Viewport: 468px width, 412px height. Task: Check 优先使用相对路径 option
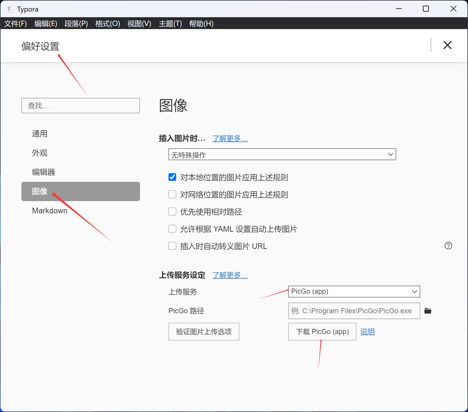point(172,211)
